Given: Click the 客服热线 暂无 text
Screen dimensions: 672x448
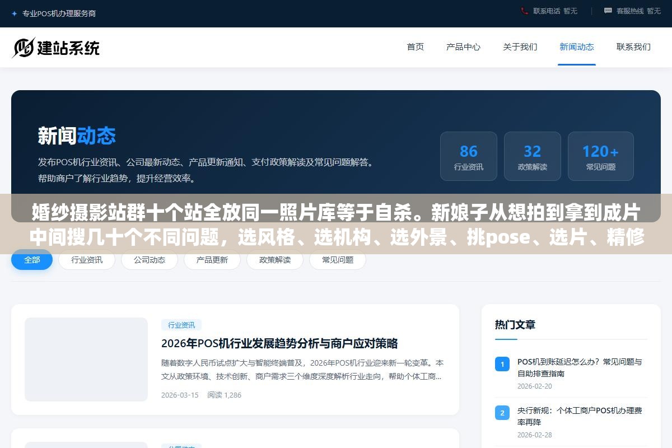Looking at the screenshot, I should (638, 11).
